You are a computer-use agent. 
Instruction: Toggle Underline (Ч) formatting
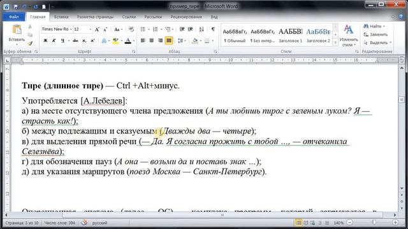point(62,41)
